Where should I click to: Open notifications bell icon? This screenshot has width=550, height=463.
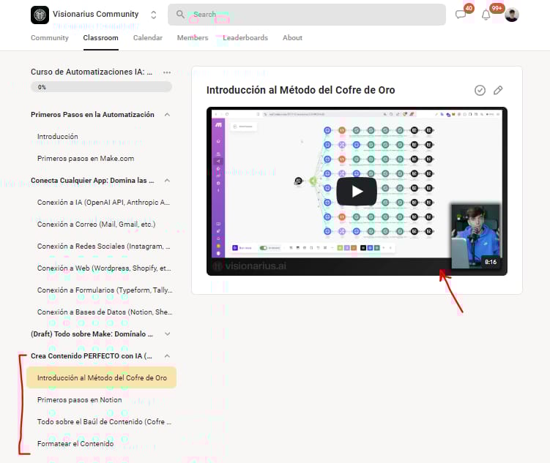pos(486,15)
